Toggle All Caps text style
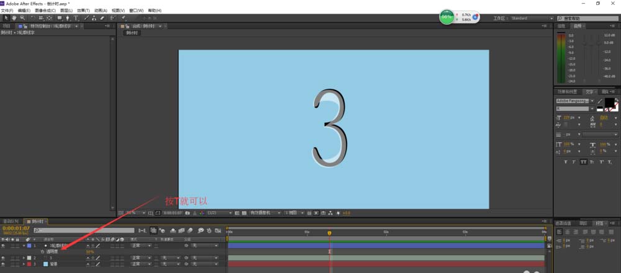This screenshot has width=621, height=273. [583, 162]
